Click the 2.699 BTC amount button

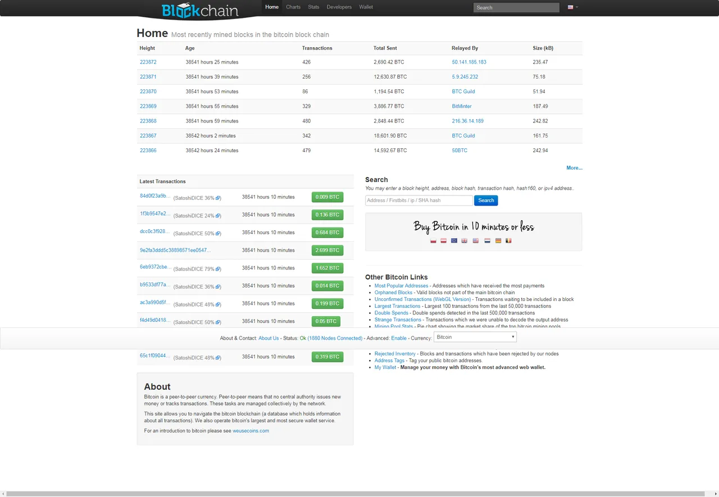(x=327, y=250)
